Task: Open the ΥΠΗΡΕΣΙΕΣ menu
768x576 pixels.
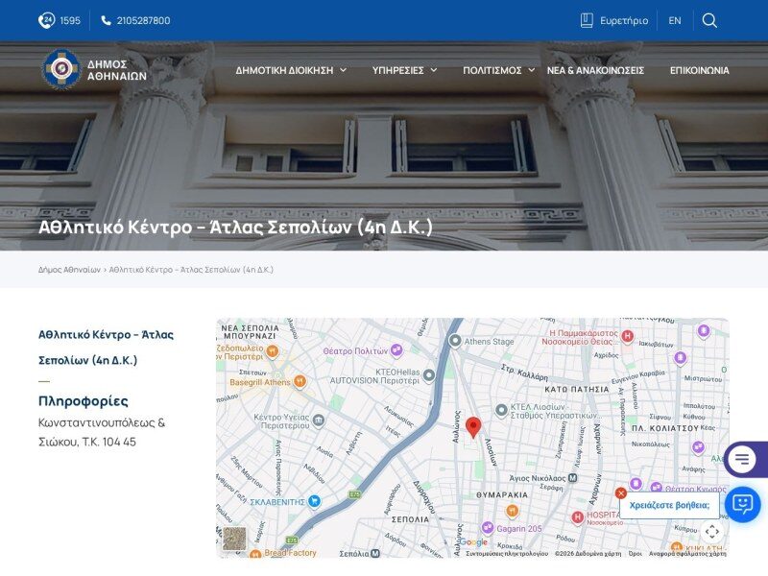Action: pos(397,70)
